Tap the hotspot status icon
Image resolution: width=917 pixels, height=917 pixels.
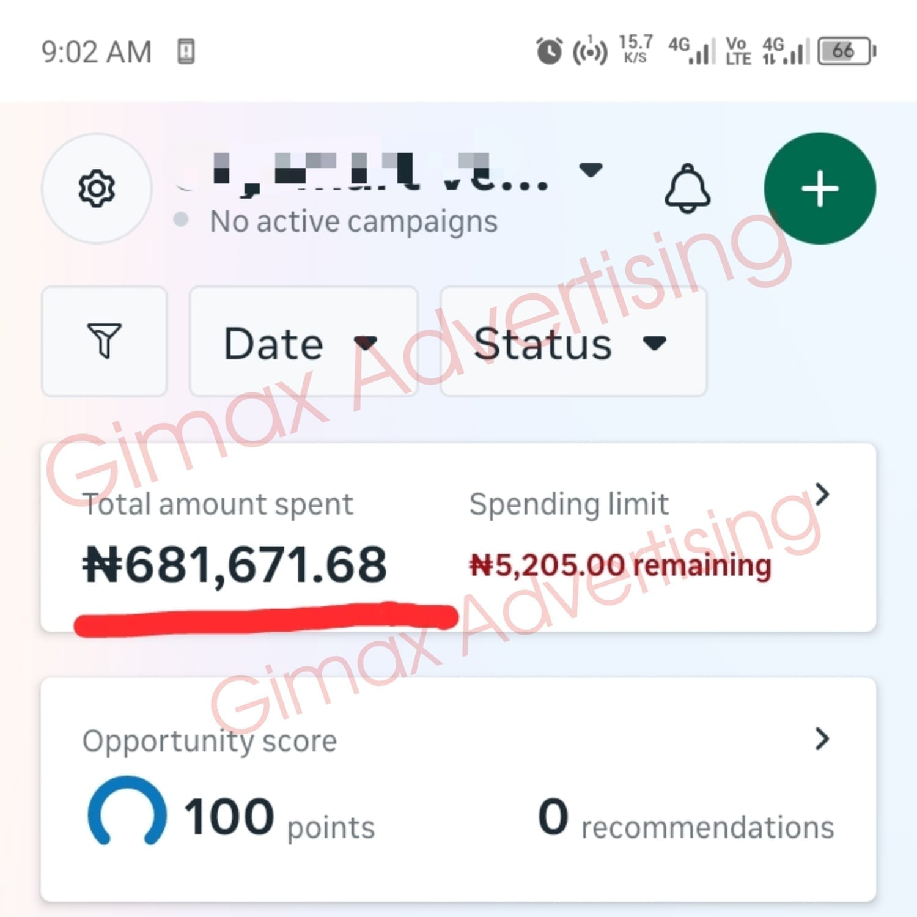tap(589, 52)
